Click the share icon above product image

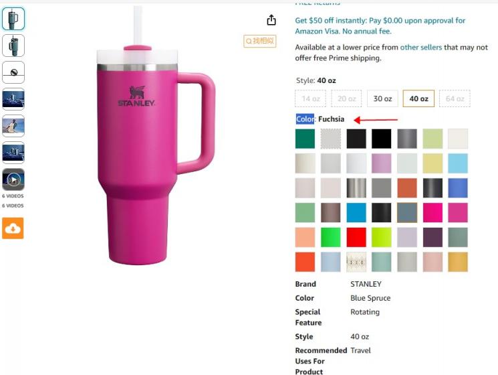click(x=271, y=20)
